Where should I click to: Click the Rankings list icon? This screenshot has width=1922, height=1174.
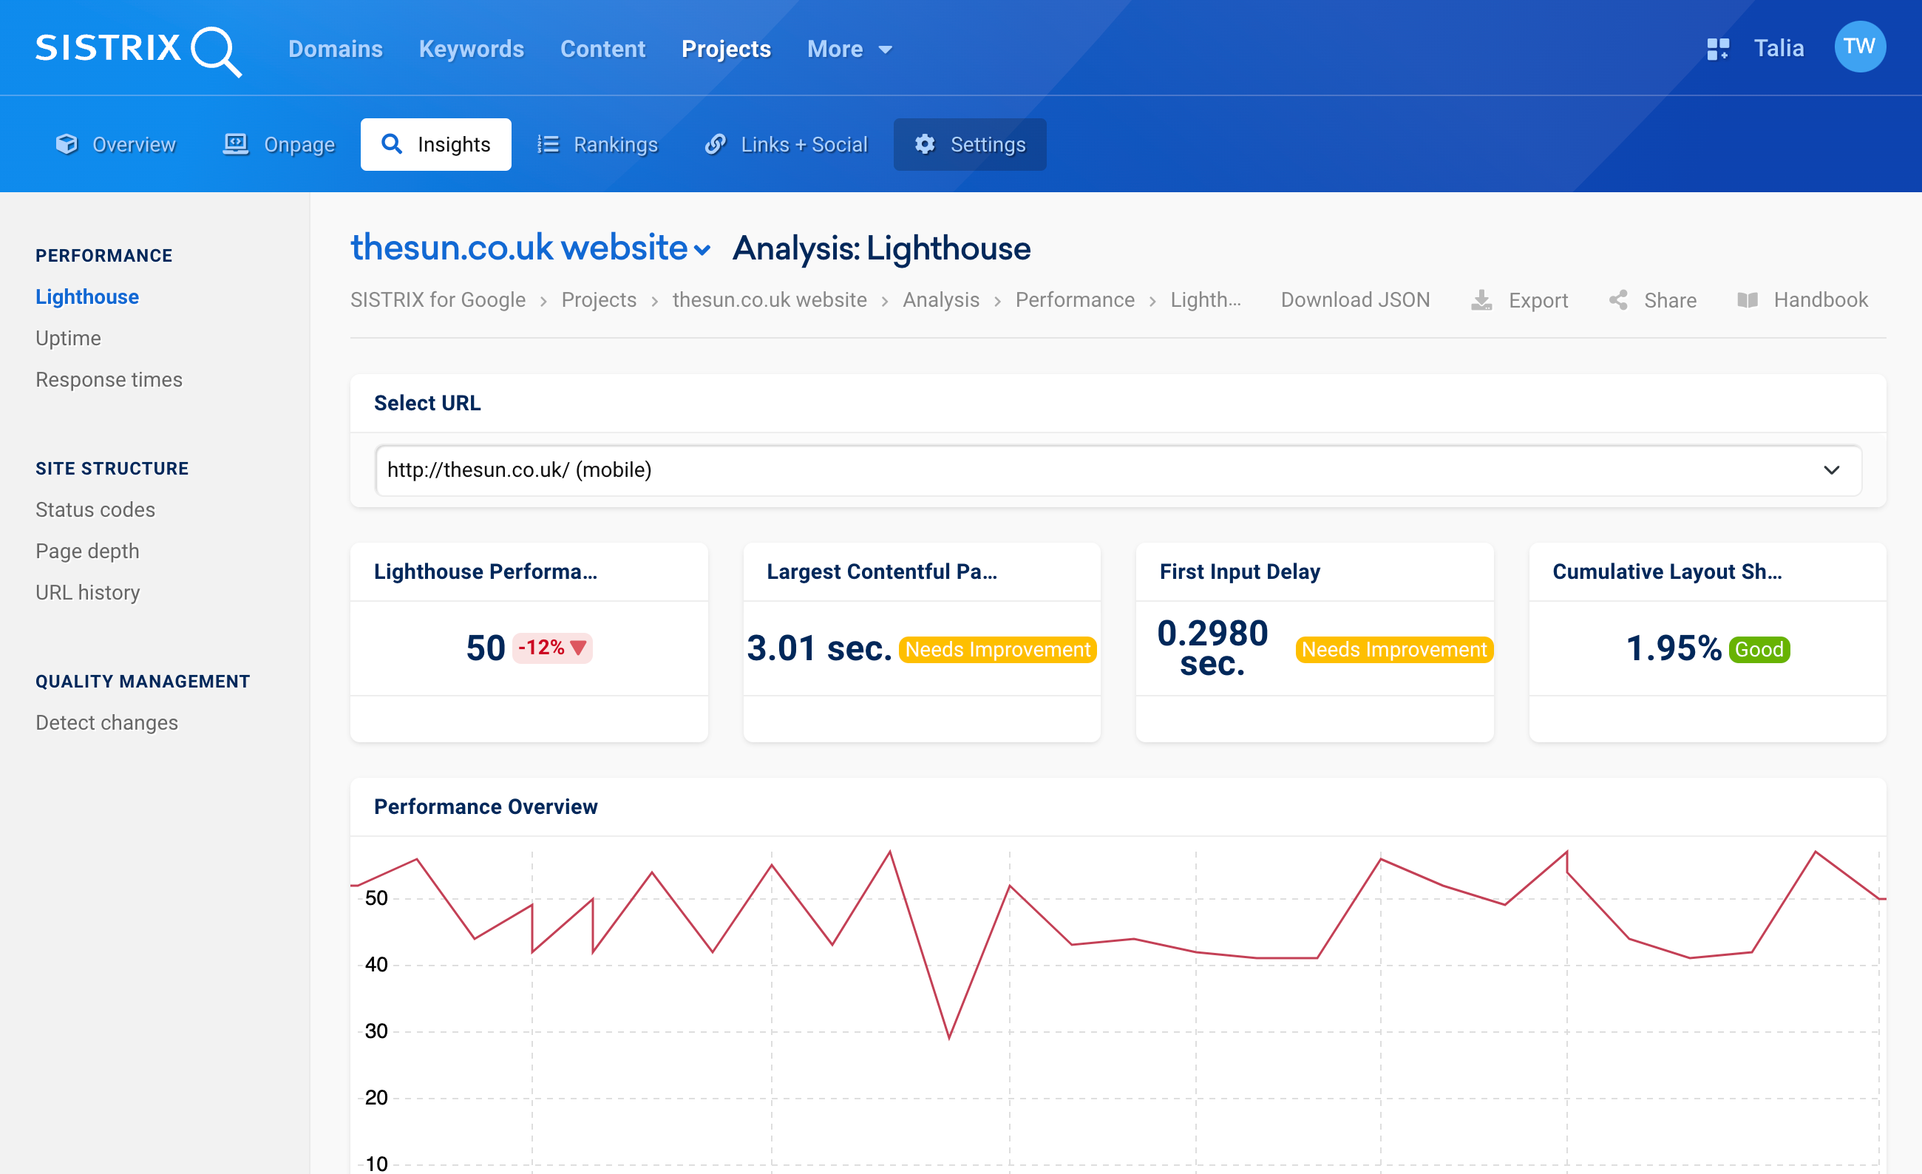click(x=548, y=144)
